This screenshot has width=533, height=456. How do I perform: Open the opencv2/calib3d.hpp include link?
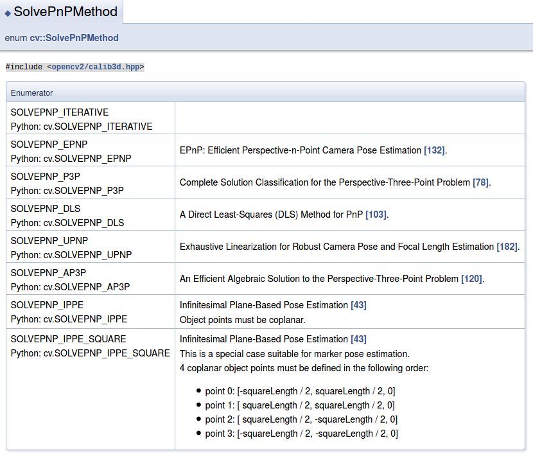point(96,67)
